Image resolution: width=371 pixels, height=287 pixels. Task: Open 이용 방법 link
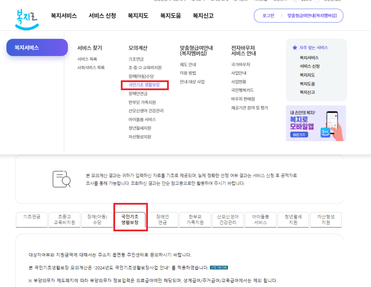188,73
